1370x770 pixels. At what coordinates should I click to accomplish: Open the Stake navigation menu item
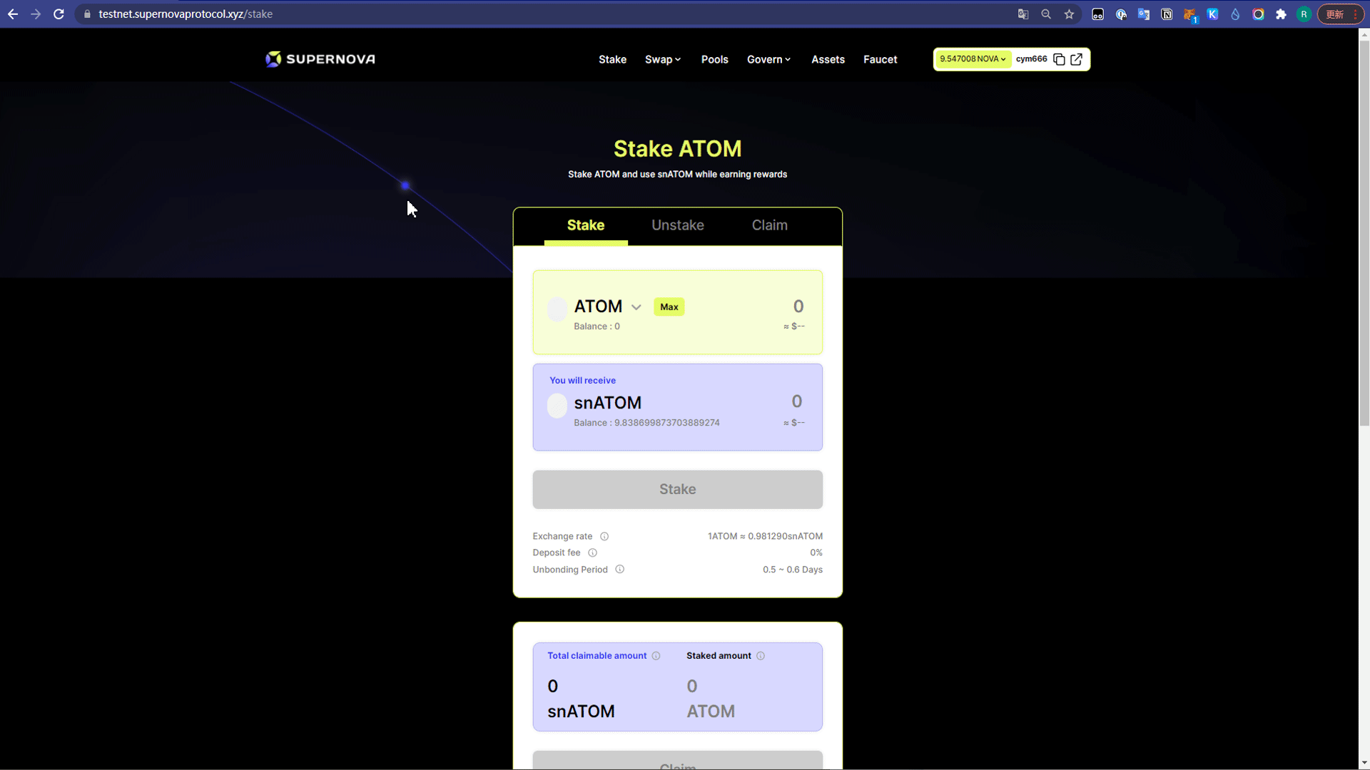click(x=612, y=59)
